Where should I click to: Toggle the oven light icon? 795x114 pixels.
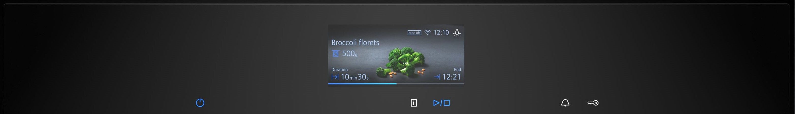pos(457,33)
